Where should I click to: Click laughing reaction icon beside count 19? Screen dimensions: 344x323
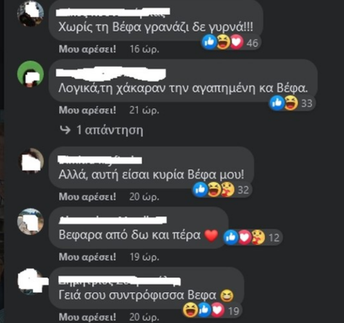click(190, 310)
